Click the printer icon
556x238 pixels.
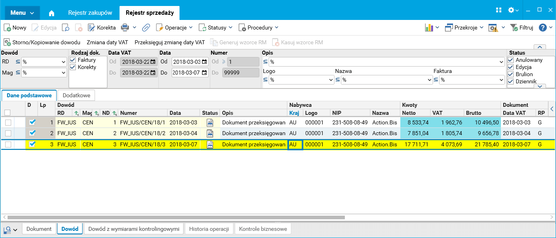coord(125,28)
